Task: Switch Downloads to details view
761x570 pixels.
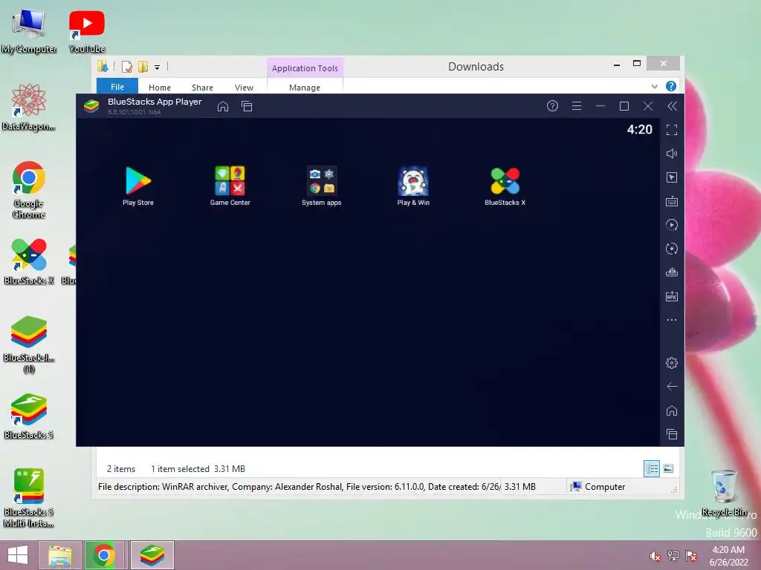Action: [651, 469]
